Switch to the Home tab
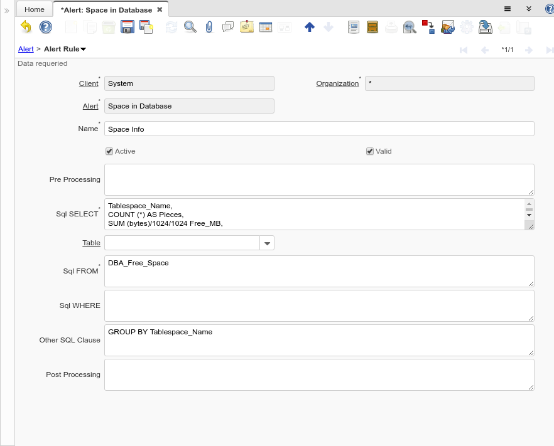 (35, 9)
